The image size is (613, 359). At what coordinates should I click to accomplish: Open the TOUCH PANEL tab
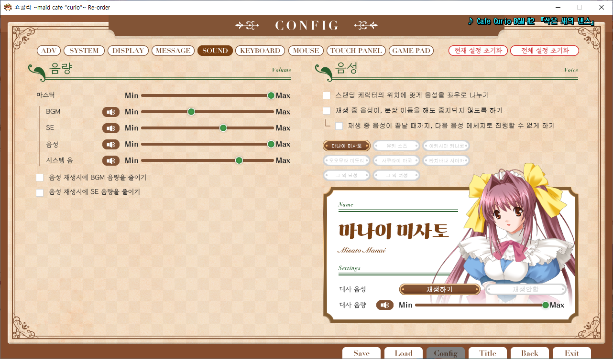pos(356,51)
